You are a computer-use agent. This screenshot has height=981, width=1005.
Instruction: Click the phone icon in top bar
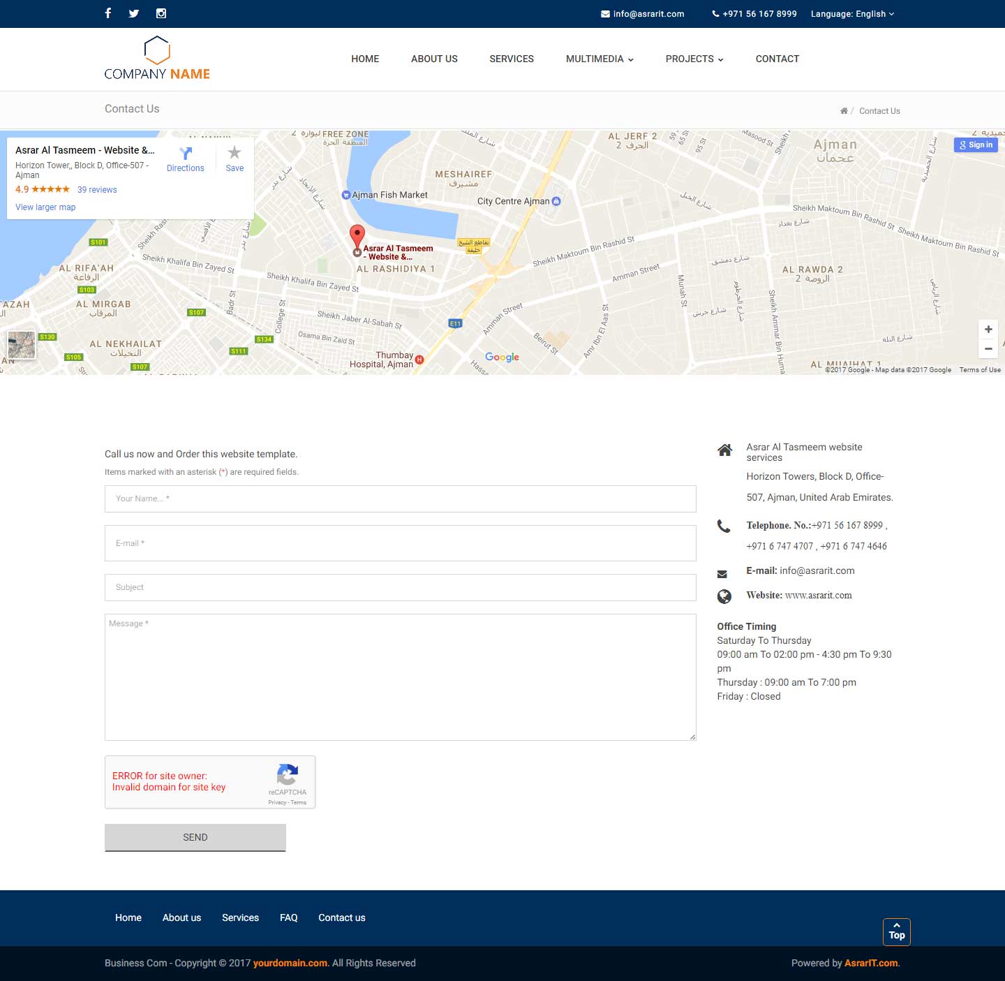click(x=715, y=14)
